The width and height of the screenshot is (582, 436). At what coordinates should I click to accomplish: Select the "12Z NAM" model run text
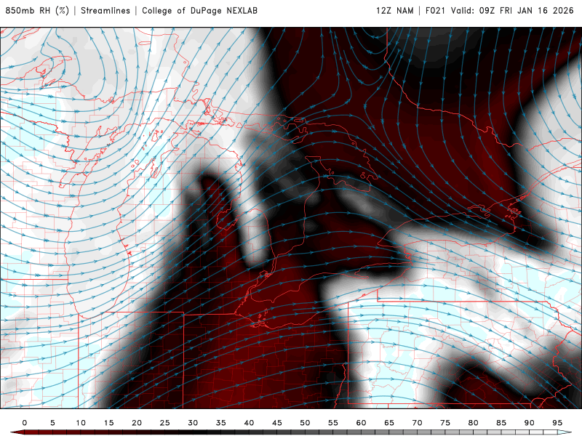(394, 10)
